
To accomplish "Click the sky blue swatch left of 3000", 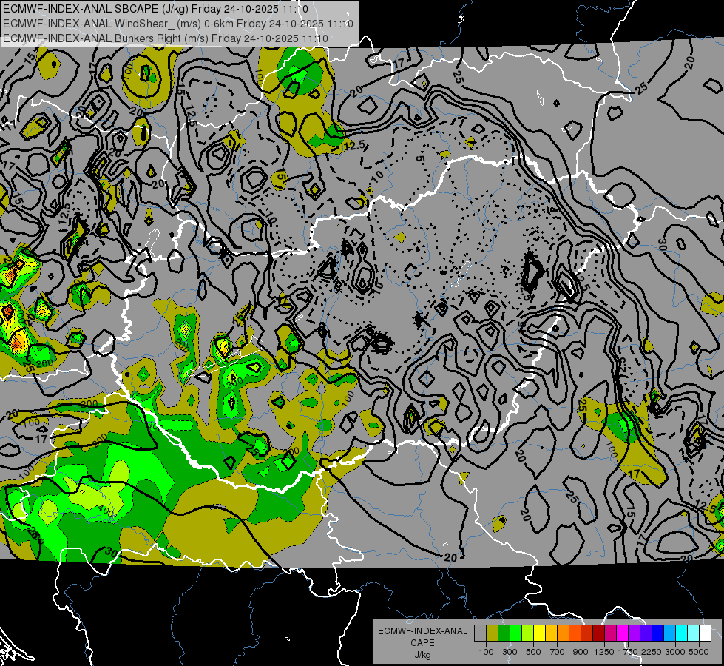I will (669, 633).
